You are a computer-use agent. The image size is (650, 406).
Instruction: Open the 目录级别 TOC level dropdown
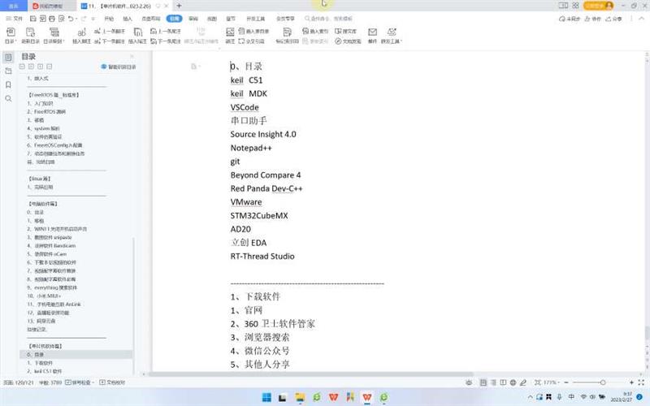tap(54, 35)
